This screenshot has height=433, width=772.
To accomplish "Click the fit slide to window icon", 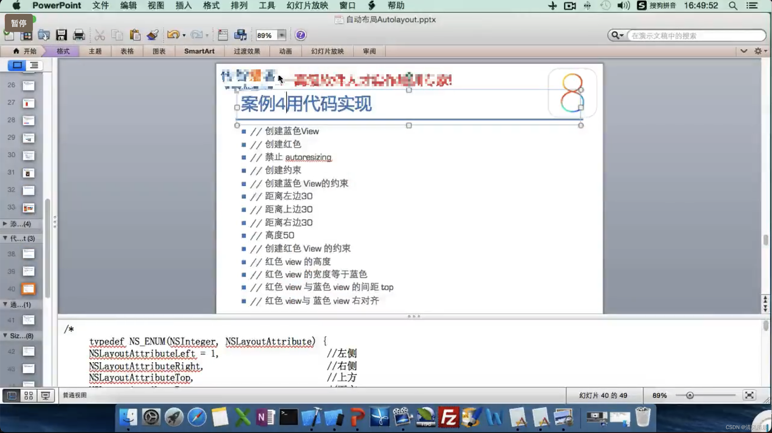I will [x=749, y=395].
